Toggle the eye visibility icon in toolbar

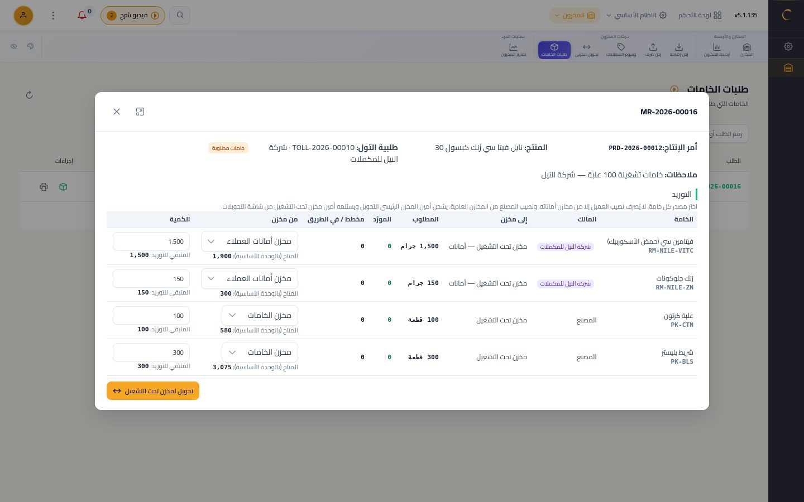pyautogui.click(x=14, y=46)
